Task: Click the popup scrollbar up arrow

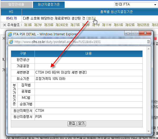Action: point(149,49)
